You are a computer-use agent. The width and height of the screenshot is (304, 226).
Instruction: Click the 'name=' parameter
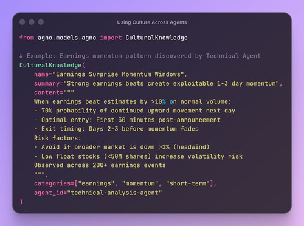(43, 74)
